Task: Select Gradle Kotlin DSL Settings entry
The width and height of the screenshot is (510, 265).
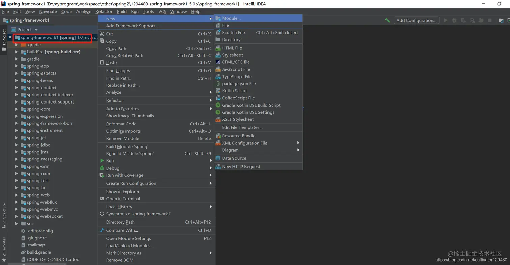Action: [x=248, y=112]
